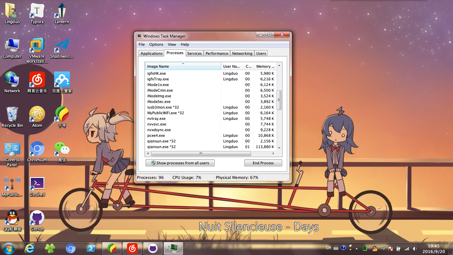Click the vertical scrollbar thumb
Image resolution: width=453 pixels, height=255 pixels.
pos(279,100)
